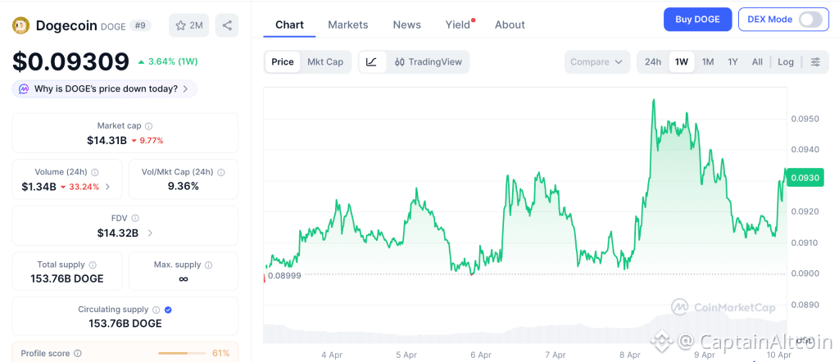Open the Compare dropdown
This screenshot has height=362, width=839.
(x=597, y=61)
